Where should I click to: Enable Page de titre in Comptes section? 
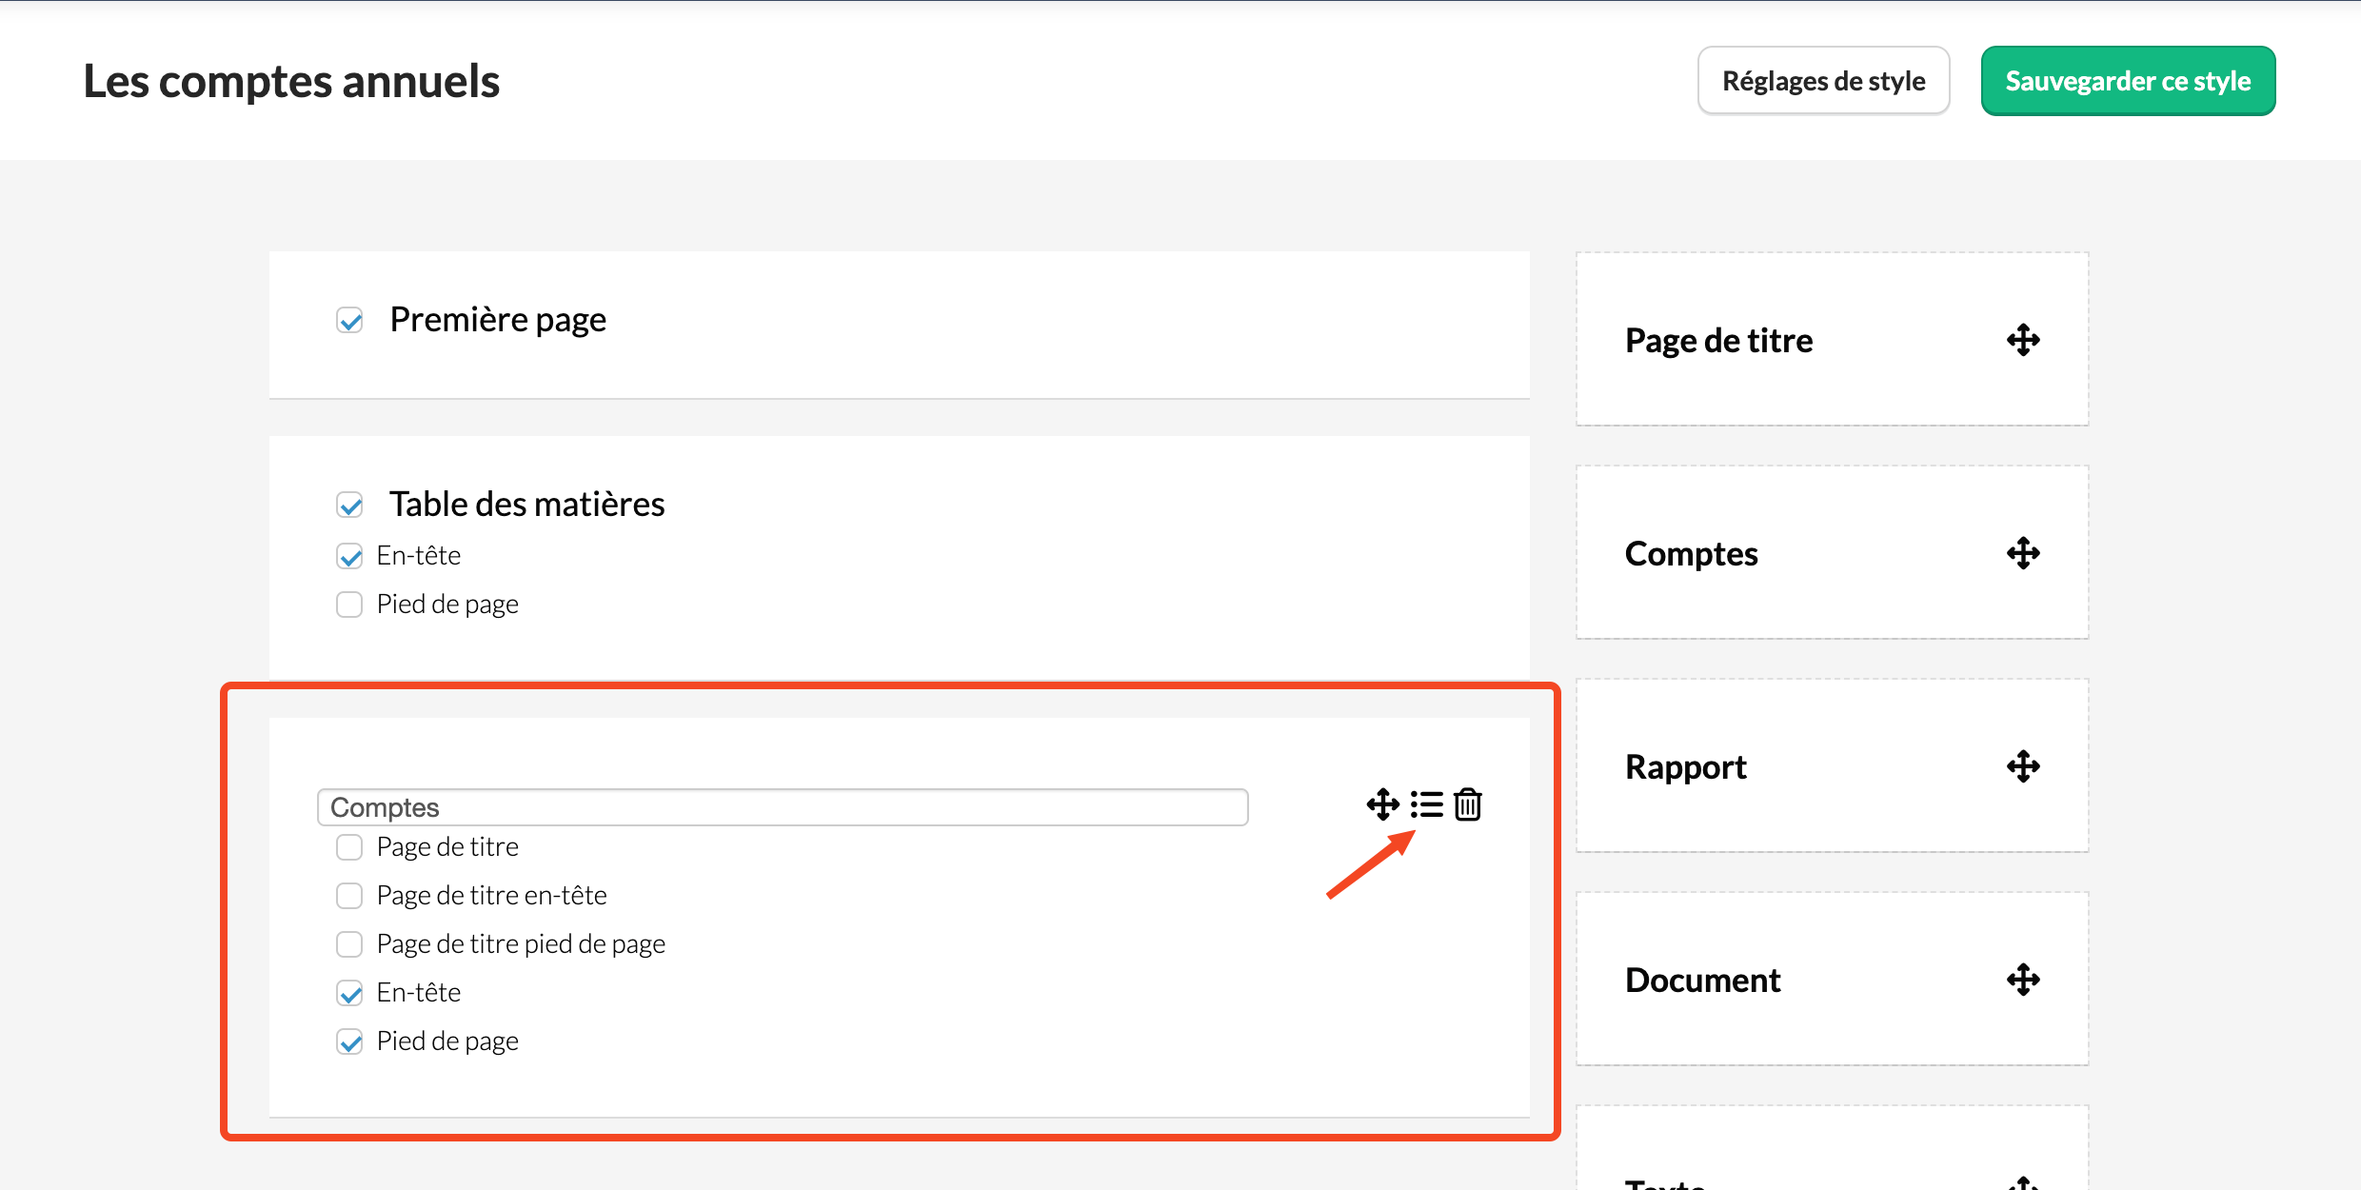coord(350,847)
